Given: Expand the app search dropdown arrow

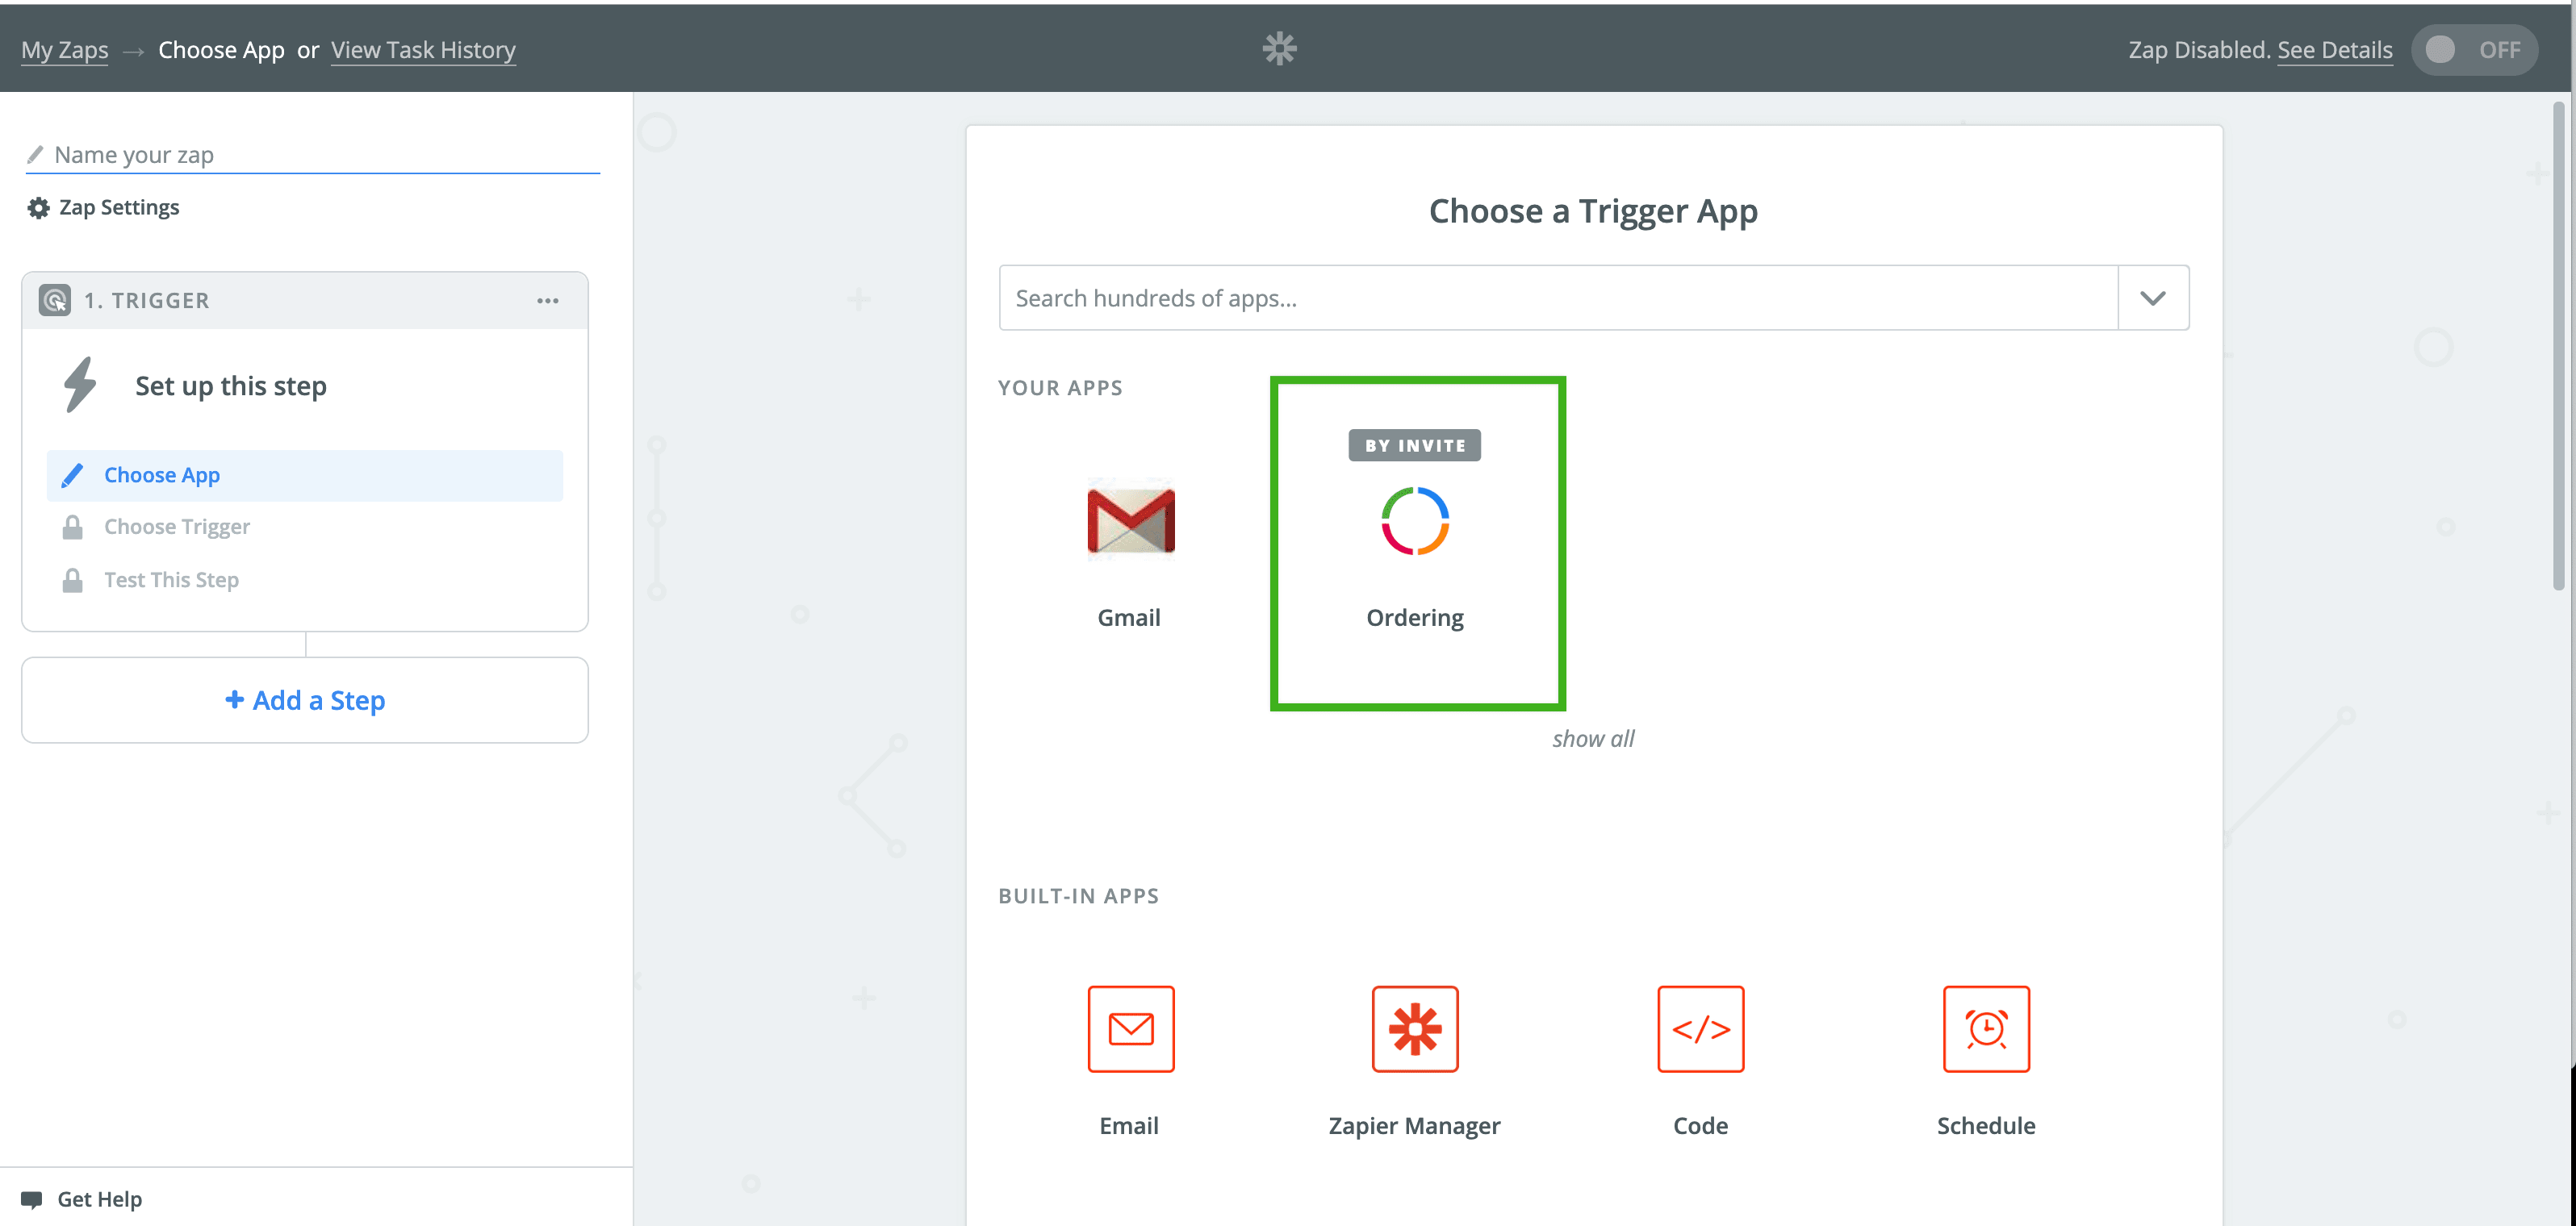Looking at the screenshot, I should [2152, 298].
